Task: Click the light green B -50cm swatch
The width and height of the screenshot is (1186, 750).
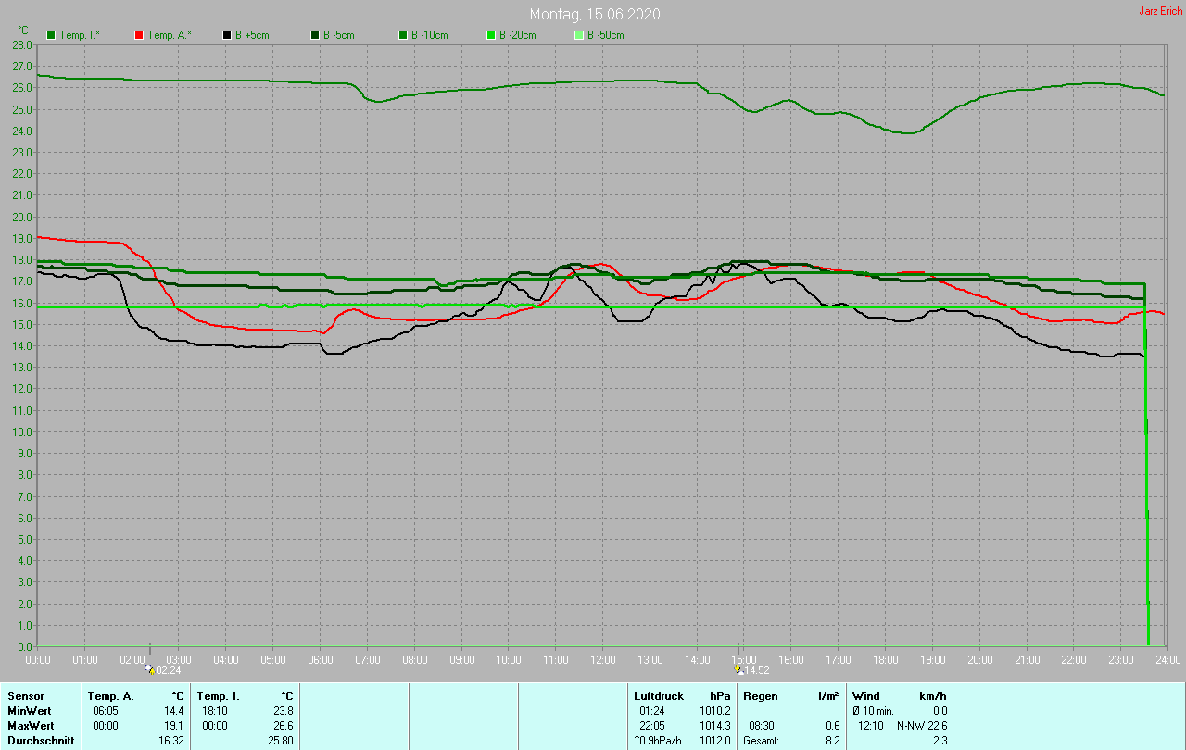Action: pyautogui.click(x=579, y=35)
